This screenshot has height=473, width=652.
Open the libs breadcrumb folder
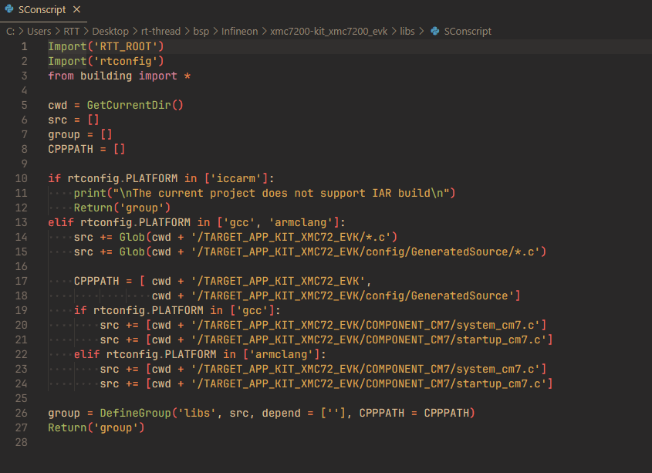(407, 32)
